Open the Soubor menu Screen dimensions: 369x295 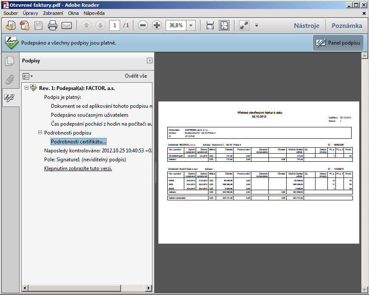(11, 13)
